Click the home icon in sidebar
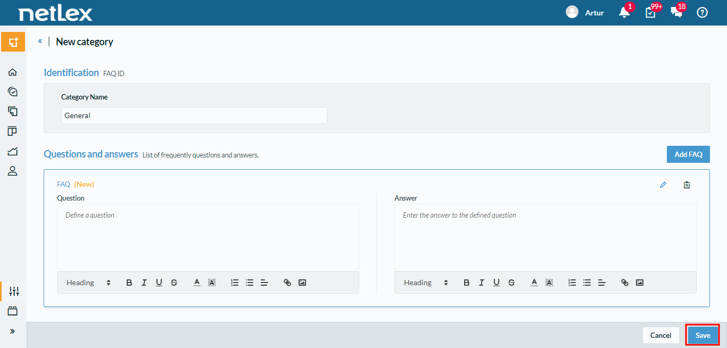Screen dimensions: 727x348 (x=13, y=72)
